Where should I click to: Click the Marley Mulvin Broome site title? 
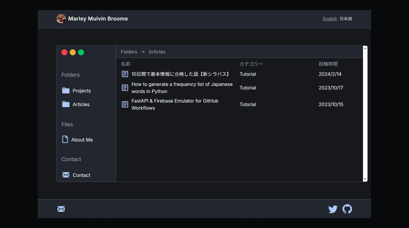pos(98,19)
